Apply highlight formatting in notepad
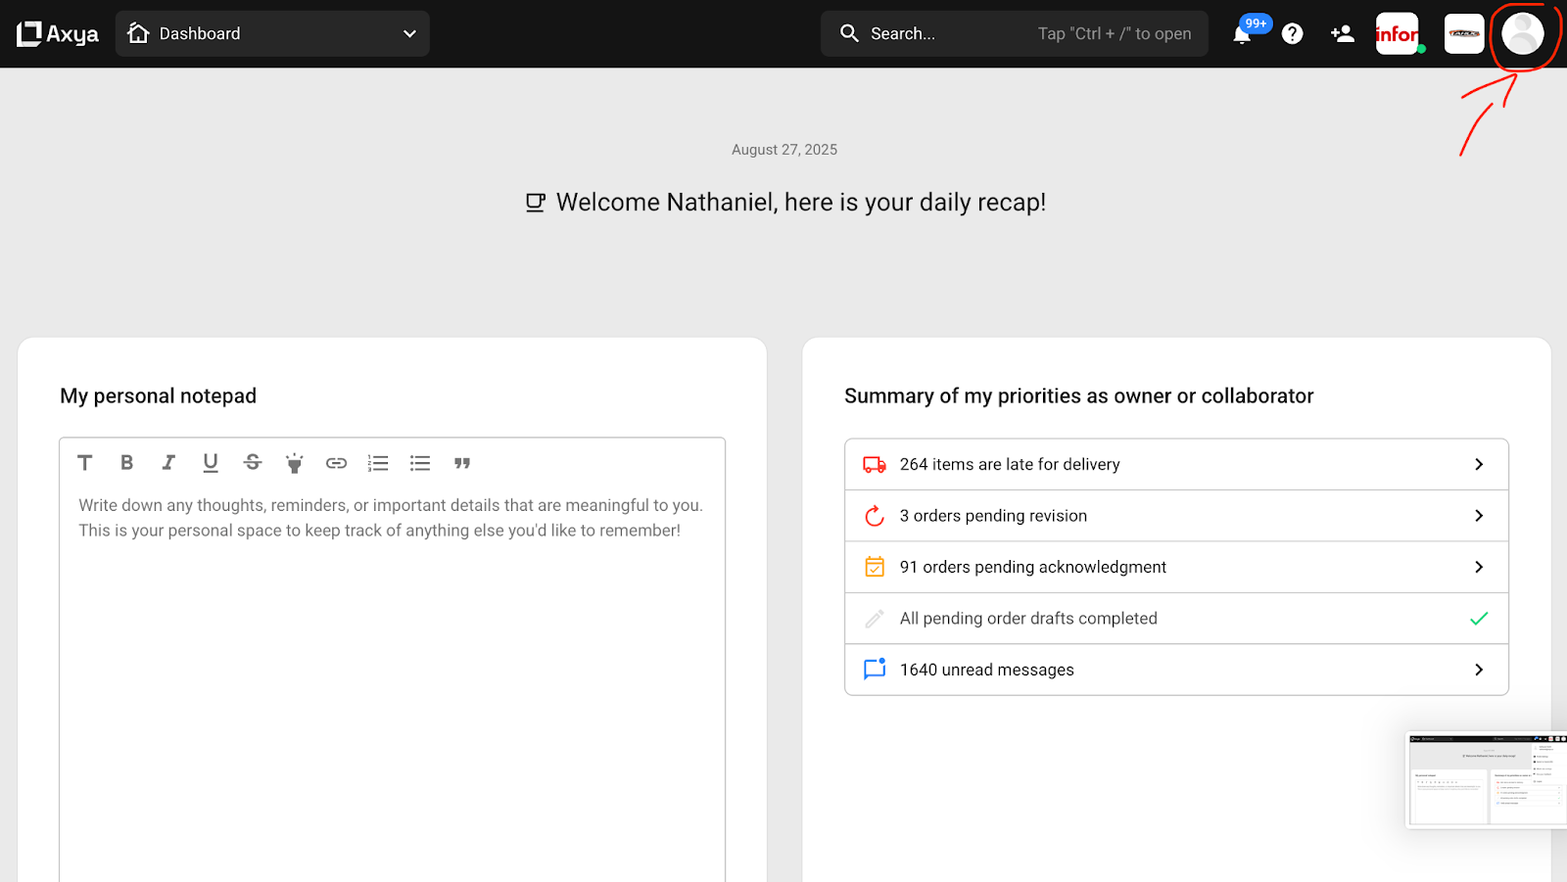Screen dimensions: 1567x882 (294, 463)
